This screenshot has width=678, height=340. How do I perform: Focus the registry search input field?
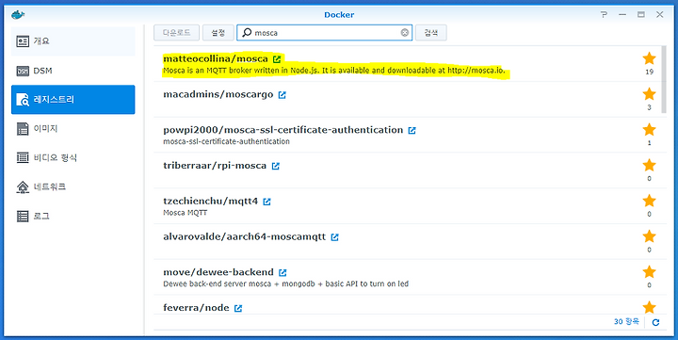point(324,32)
